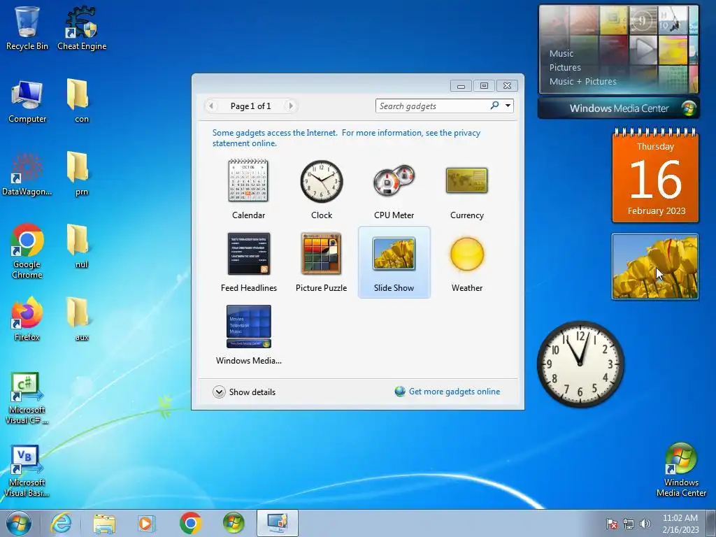
Task: Expand Show details in the gadget gallery
Action: tap(244, 392)
